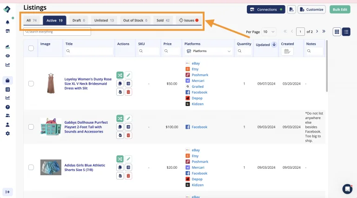Switch to the Unlisted tab
Screen dimensions: 357x198
(104, 20)
